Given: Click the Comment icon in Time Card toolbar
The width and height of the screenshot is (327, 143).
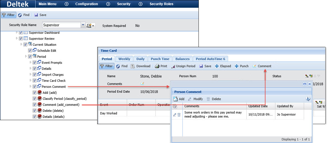Looking at the screenshot, I should 254,66.
